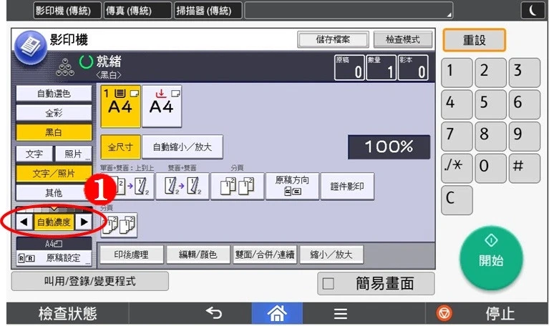Screen dimensions: 549x326
Task: Open 其他 original type options
Action: pyautogui.click(x=54, y=193)
